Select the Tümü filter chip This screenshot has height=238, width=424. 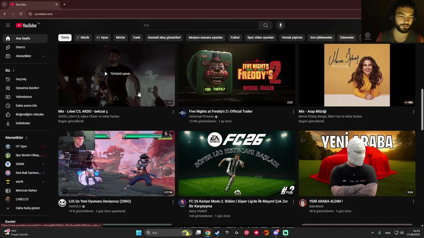[x=65, y=38]
